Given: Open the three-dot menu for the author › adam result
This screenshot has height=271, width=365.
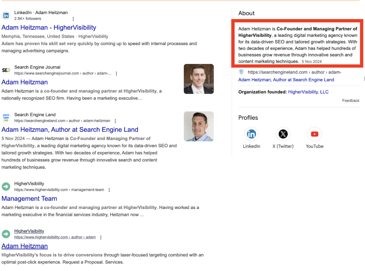Looking at the screenshot, I should [x=101, y=238].
